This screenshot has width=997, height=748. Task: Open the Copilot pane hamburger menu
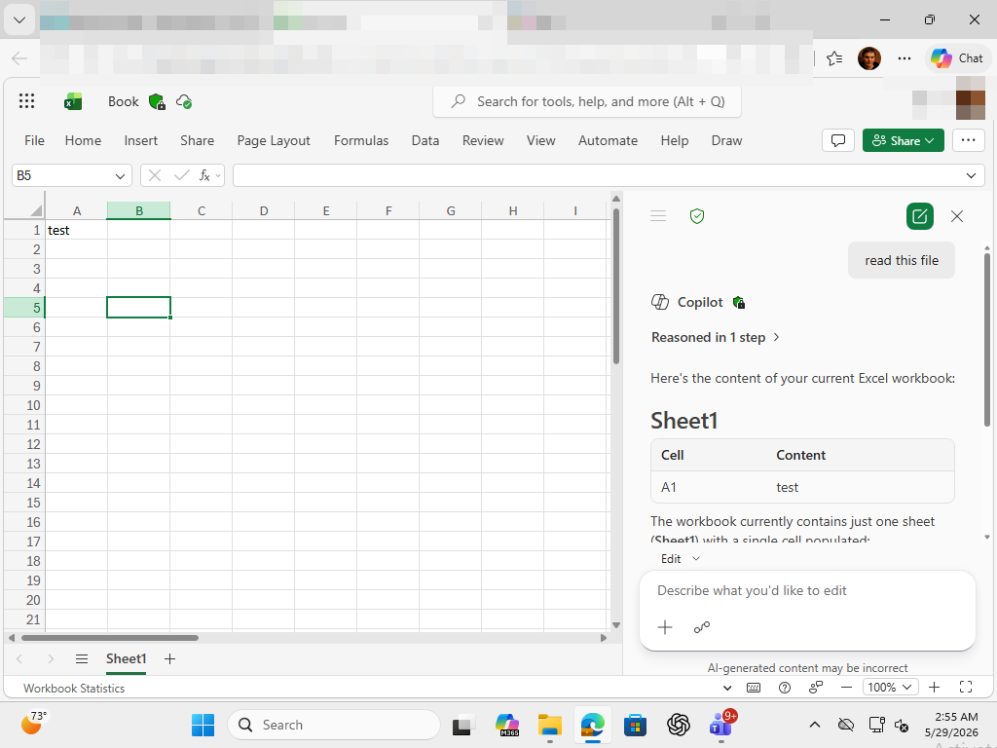pyautogui.click(x=658, y=216)
